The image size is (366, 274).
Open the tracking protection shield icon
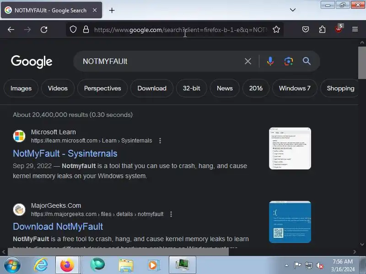pos(73,29)
